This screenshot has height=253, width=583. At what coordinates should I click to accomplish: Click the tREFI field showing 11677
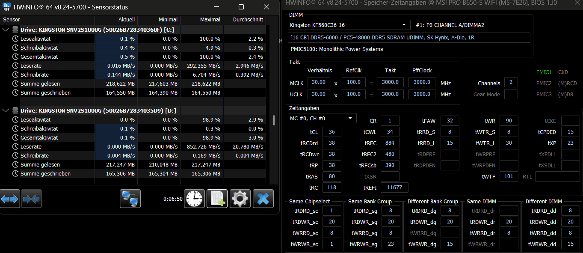[x=394, y=188]
